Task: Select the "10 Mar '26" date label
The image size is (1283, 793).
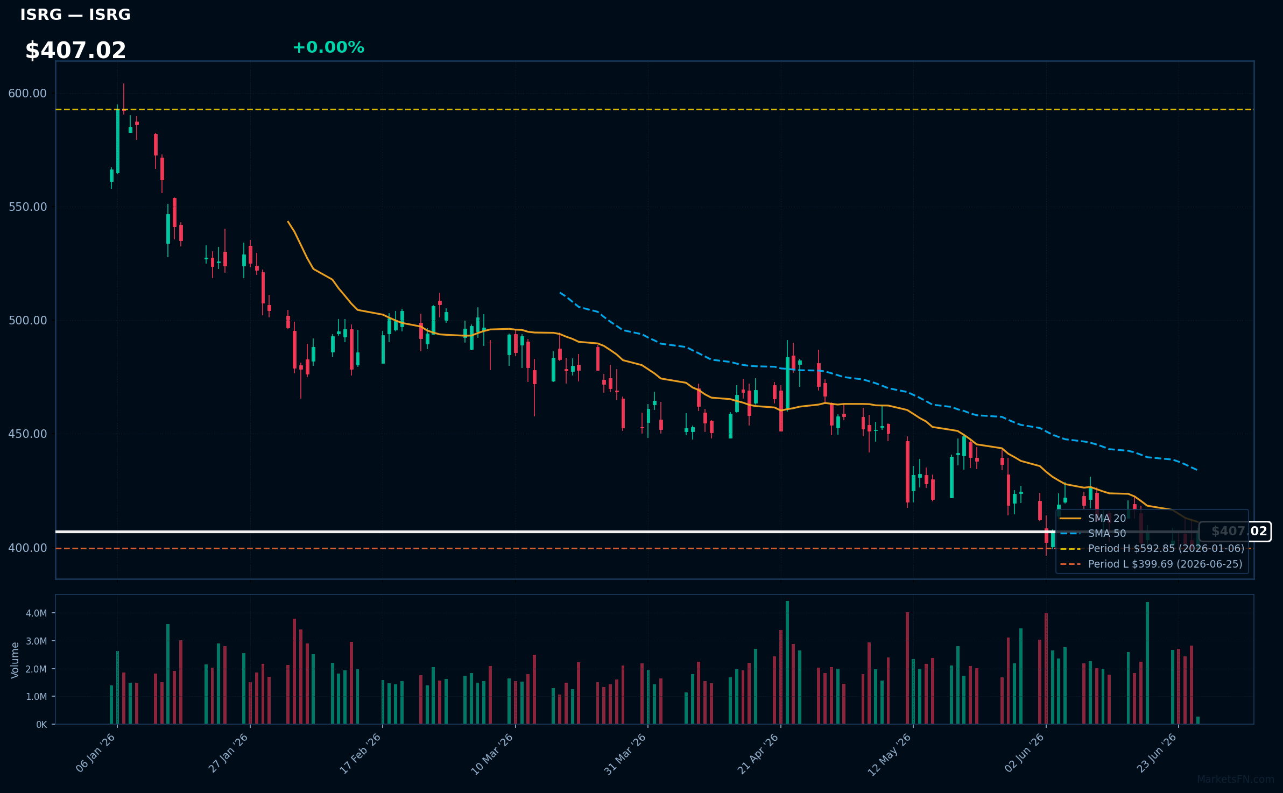Action: point(492,753)
